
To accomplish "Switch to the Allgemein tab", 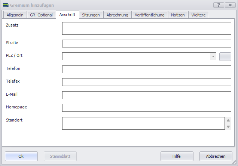I will pos(15,15).
